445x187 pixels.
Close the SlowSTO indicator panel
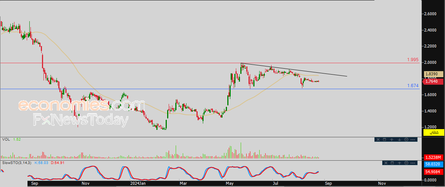coord(386,163)
